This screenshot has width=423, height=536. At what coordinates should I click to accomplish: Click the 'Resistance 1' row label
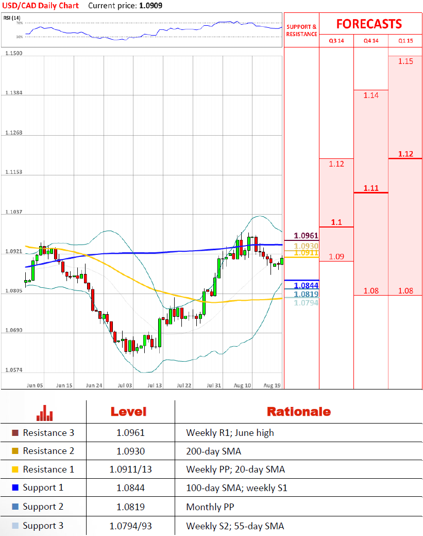(x=48, y=469)
